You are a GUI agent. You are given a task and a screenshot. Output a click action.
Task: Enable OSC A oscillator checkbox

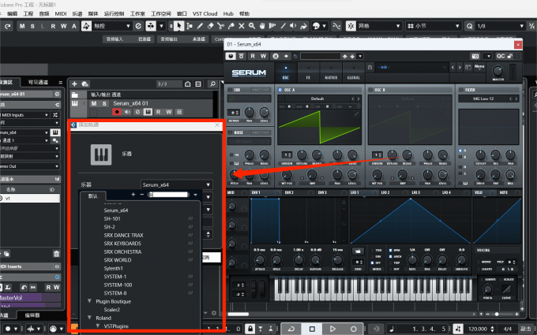tap(280, 90)
